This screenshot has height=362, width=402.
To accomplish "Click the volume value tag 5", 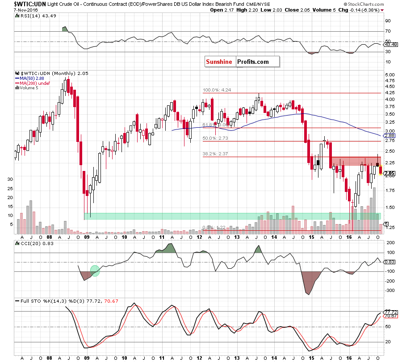I will click(x=387, y=224).
